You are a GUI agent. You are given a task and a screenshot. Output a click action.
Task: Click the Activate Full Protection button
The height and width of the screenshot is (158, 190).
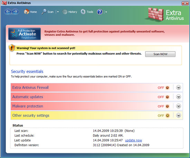(25, 34)
